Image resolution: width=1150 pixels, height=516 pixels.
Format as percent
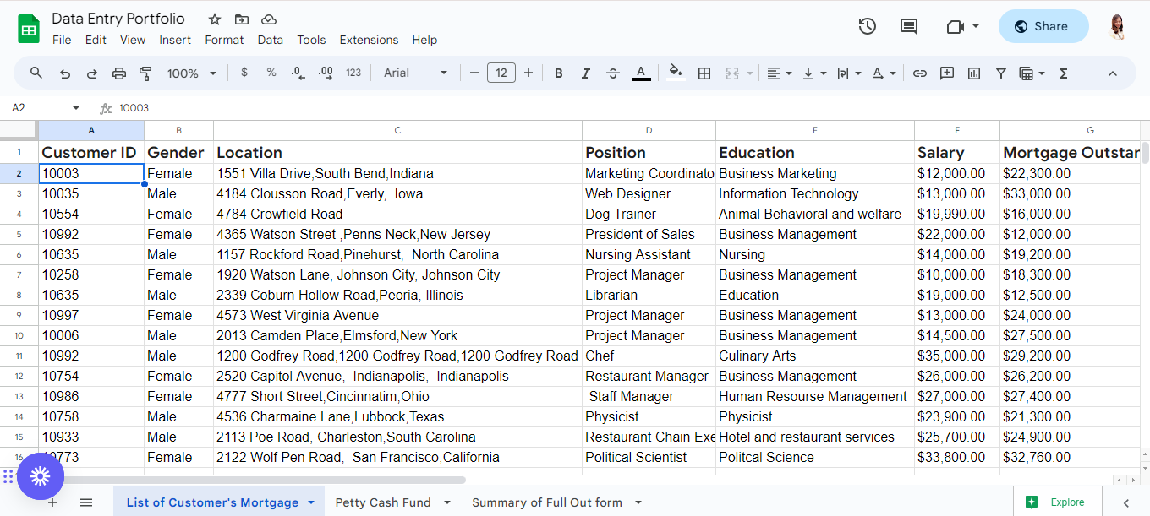[x=271, y=73]
